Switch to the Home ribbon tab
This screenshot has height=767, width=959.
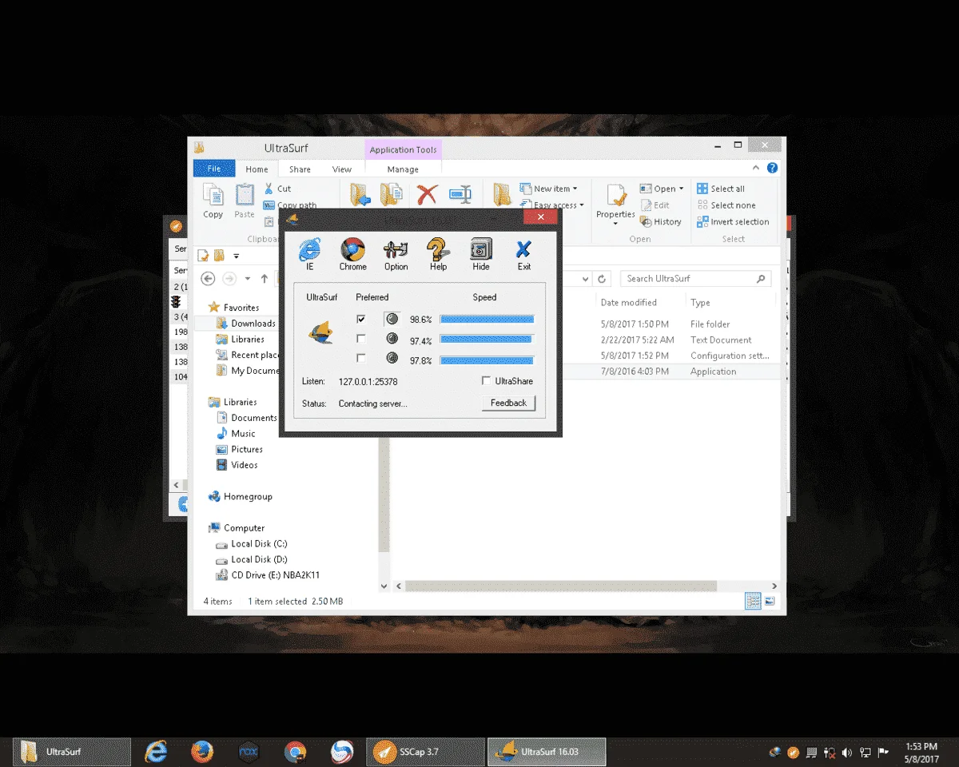257,169
